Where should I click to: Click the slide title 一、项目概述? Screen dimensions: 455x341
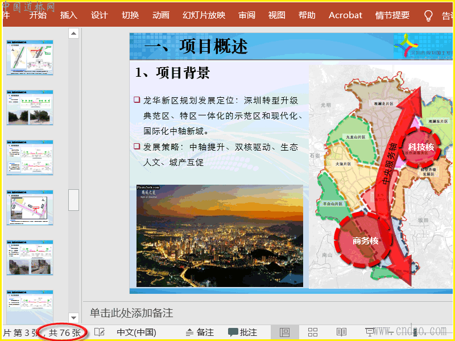(196, 47)
